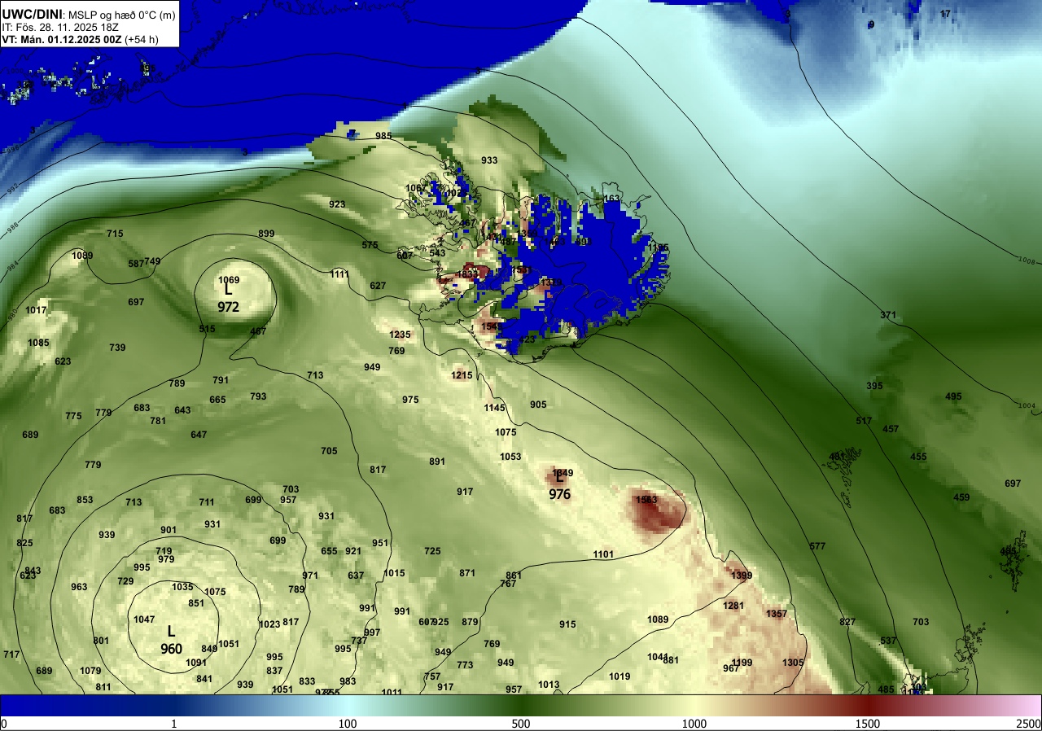1042x731 pixels.
Task: Click the height value 923
Action: pos(337,204)
